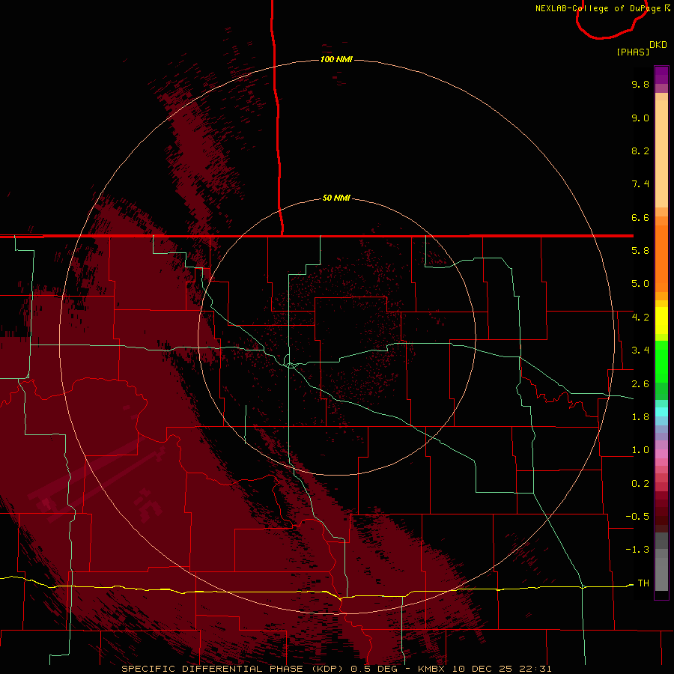Pick the purple band topping the color scale
Image resolution: width=674 pixels, height=674 pixels.
pyautogui.click(x=661, y=75)
